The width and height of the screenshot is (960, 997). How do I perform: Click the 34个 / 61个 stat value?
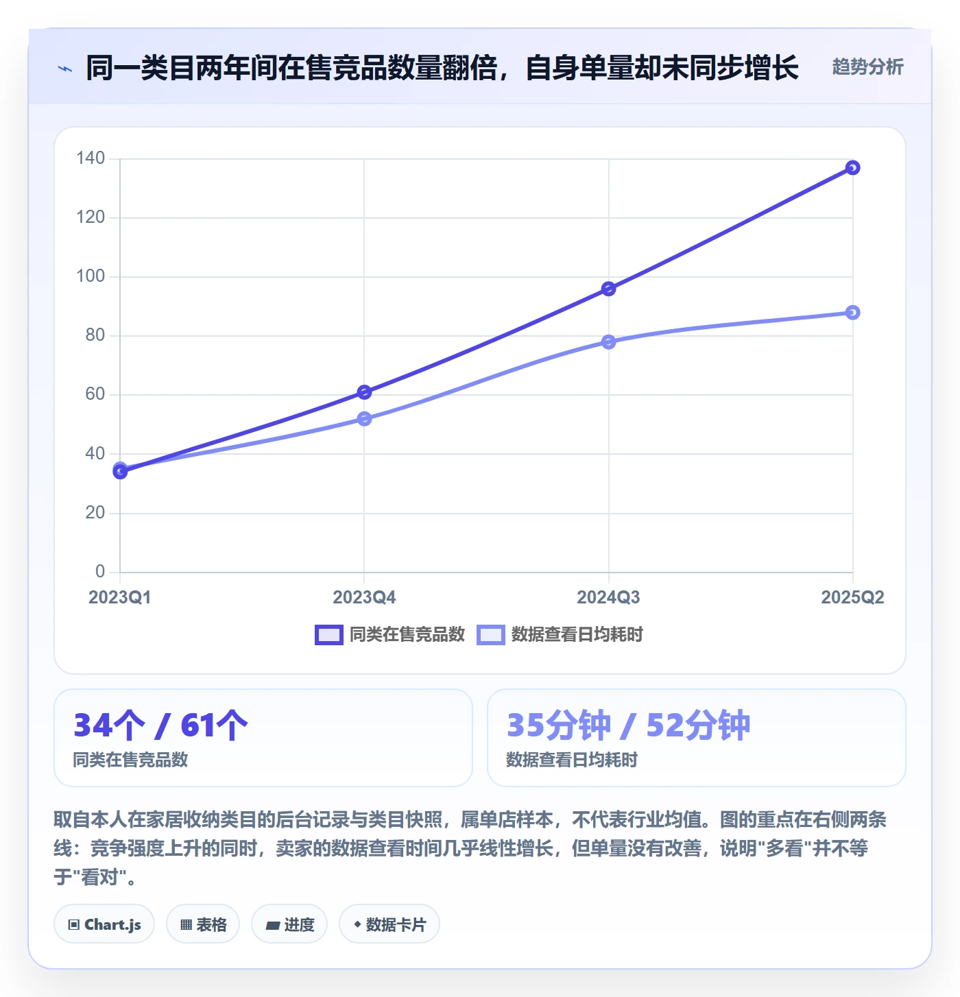click(x=160, y=725)
